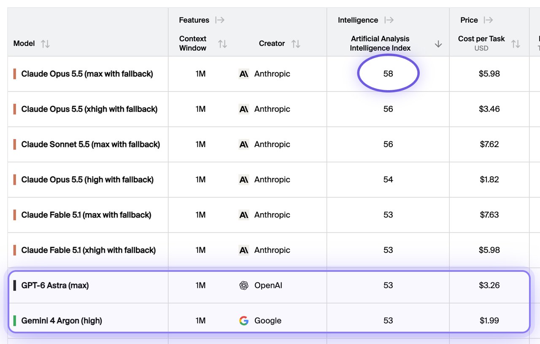The image size is (540, 344).
Task: Select Claude Opus 5.5 (max with fallback)
Action: point(87,74)
